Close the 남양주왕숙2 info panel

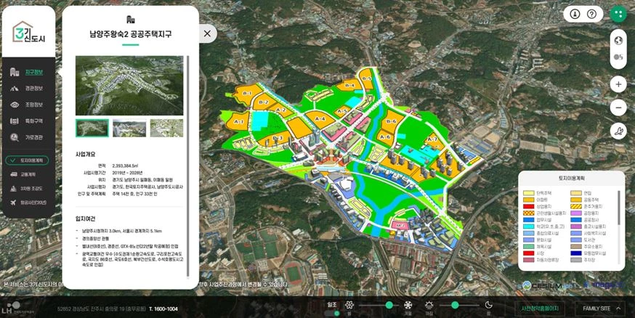[x=207, y=33]
